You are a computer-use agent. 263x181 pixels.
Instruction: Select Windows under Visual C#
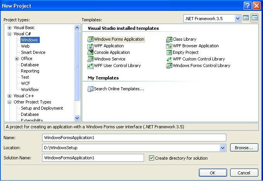(30, 40)
